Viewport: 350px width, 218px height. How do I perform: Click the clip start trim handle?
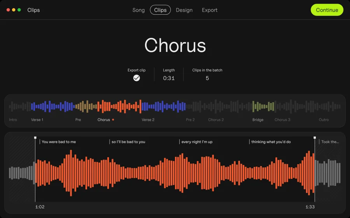(x=35, y=137)
